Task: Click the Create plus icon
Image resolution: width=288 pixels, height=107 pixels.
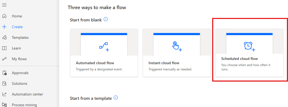Action: (x=4, y=27)
